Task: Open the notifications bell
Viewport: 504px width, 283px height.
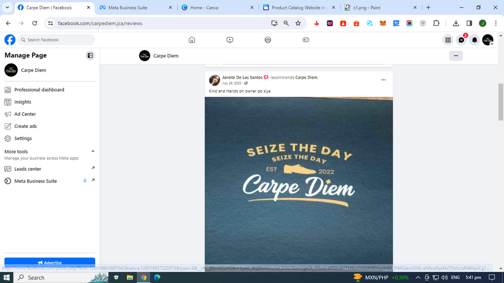Action: [x=474, y=40]
